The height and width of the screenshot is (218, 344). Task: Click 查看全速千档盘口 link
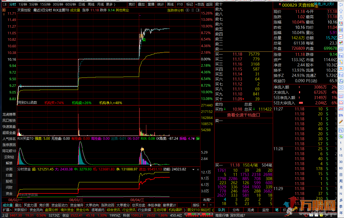pyautogui.click(x=244, y=115)
